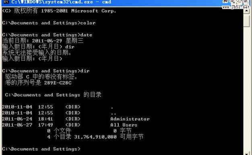
Task: Click the "dir" text typed after the date prompt
Action: click(70, 47)
